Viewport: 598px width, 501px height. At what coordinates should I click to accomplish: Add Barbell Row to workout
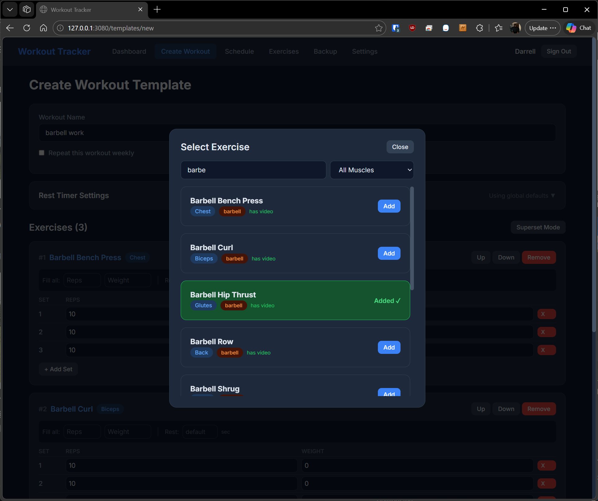point(389,347)
